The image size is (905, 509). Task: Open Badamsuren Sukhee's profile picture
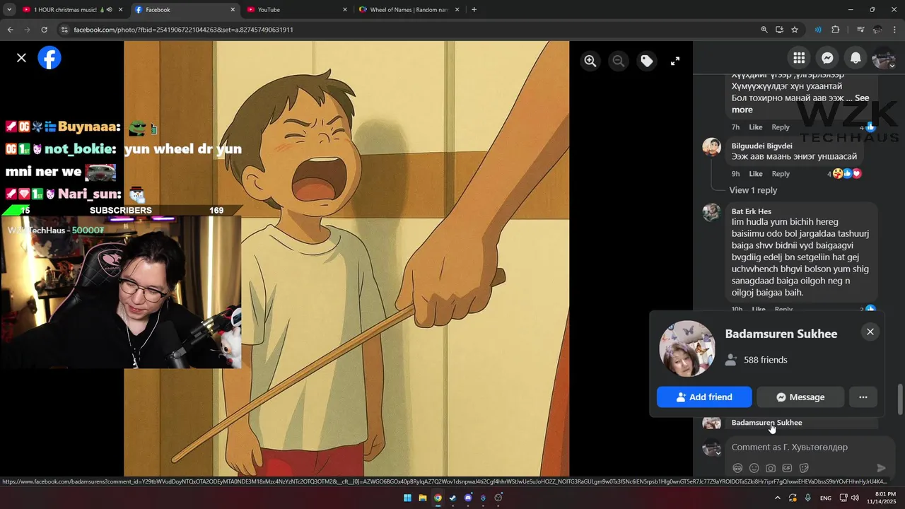tap(687, 349)
